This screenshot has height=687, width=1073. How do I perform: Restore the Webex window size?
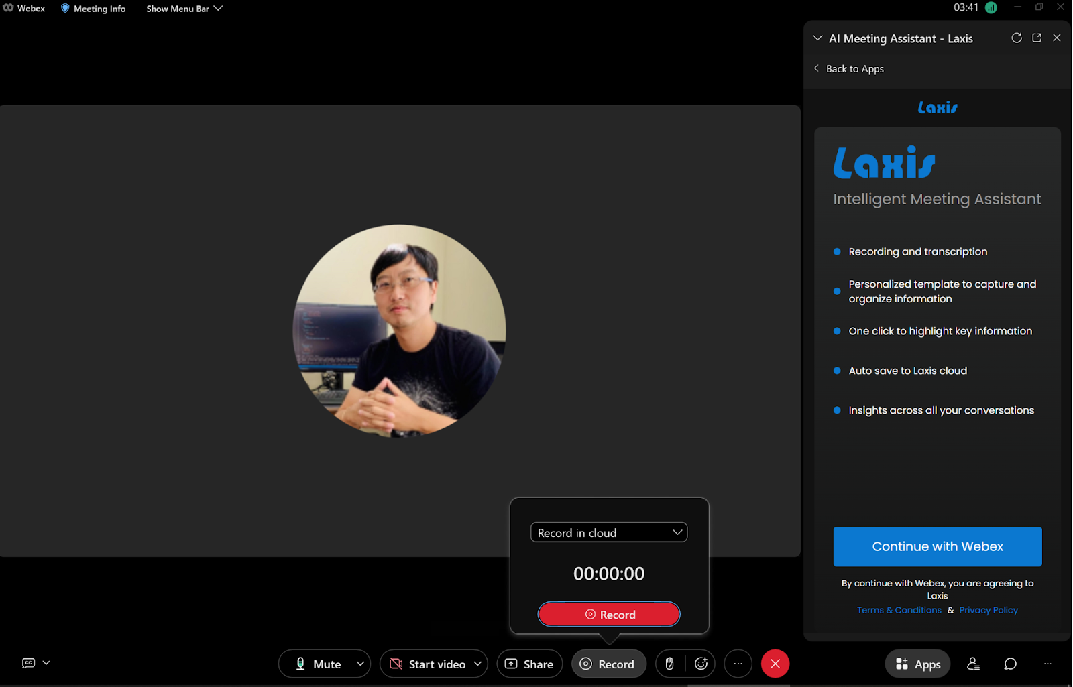pyautogui.click(x=1039, y=7)
